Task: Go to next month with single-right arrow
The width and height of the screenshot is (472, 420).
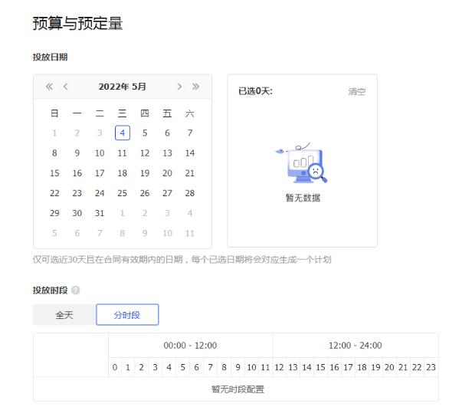Action: tap(179, 87)
